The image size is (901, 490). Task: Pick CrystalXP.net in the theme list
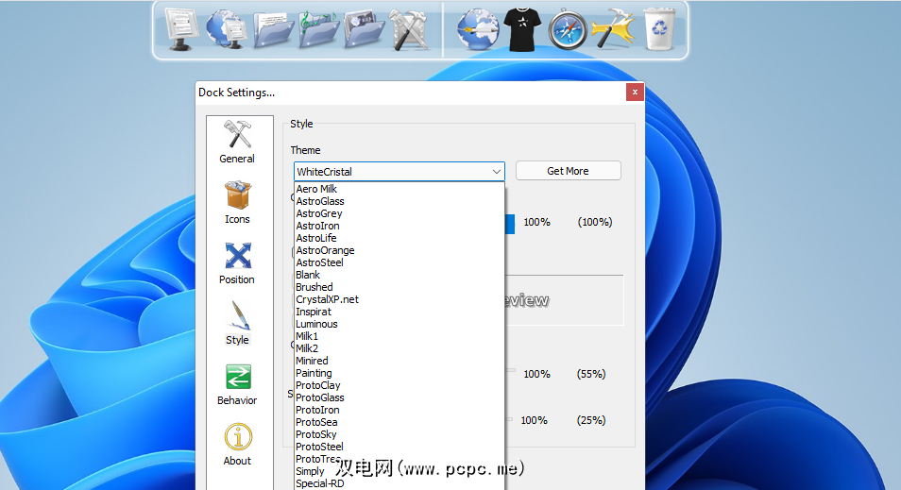(327, 299)
